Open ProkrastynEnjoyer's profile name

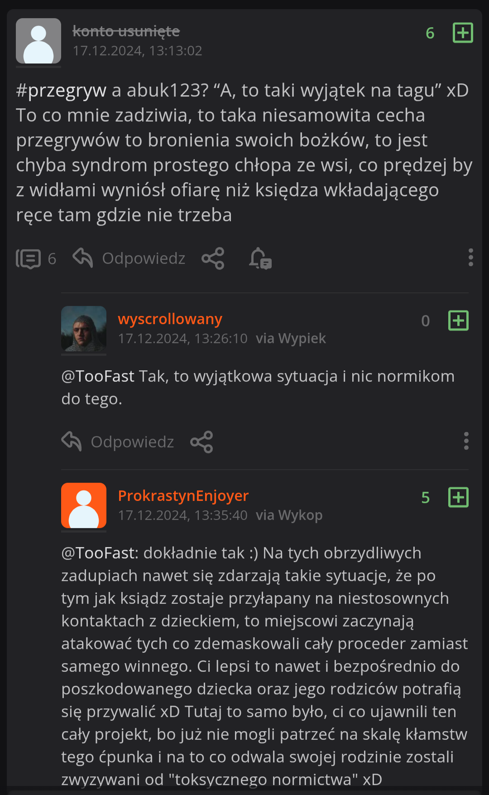(183, 496)
